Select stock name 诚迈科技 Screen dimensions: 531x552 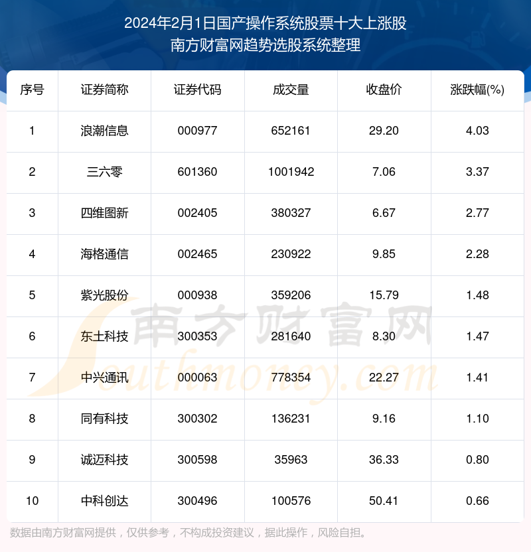tap(105, 460)
